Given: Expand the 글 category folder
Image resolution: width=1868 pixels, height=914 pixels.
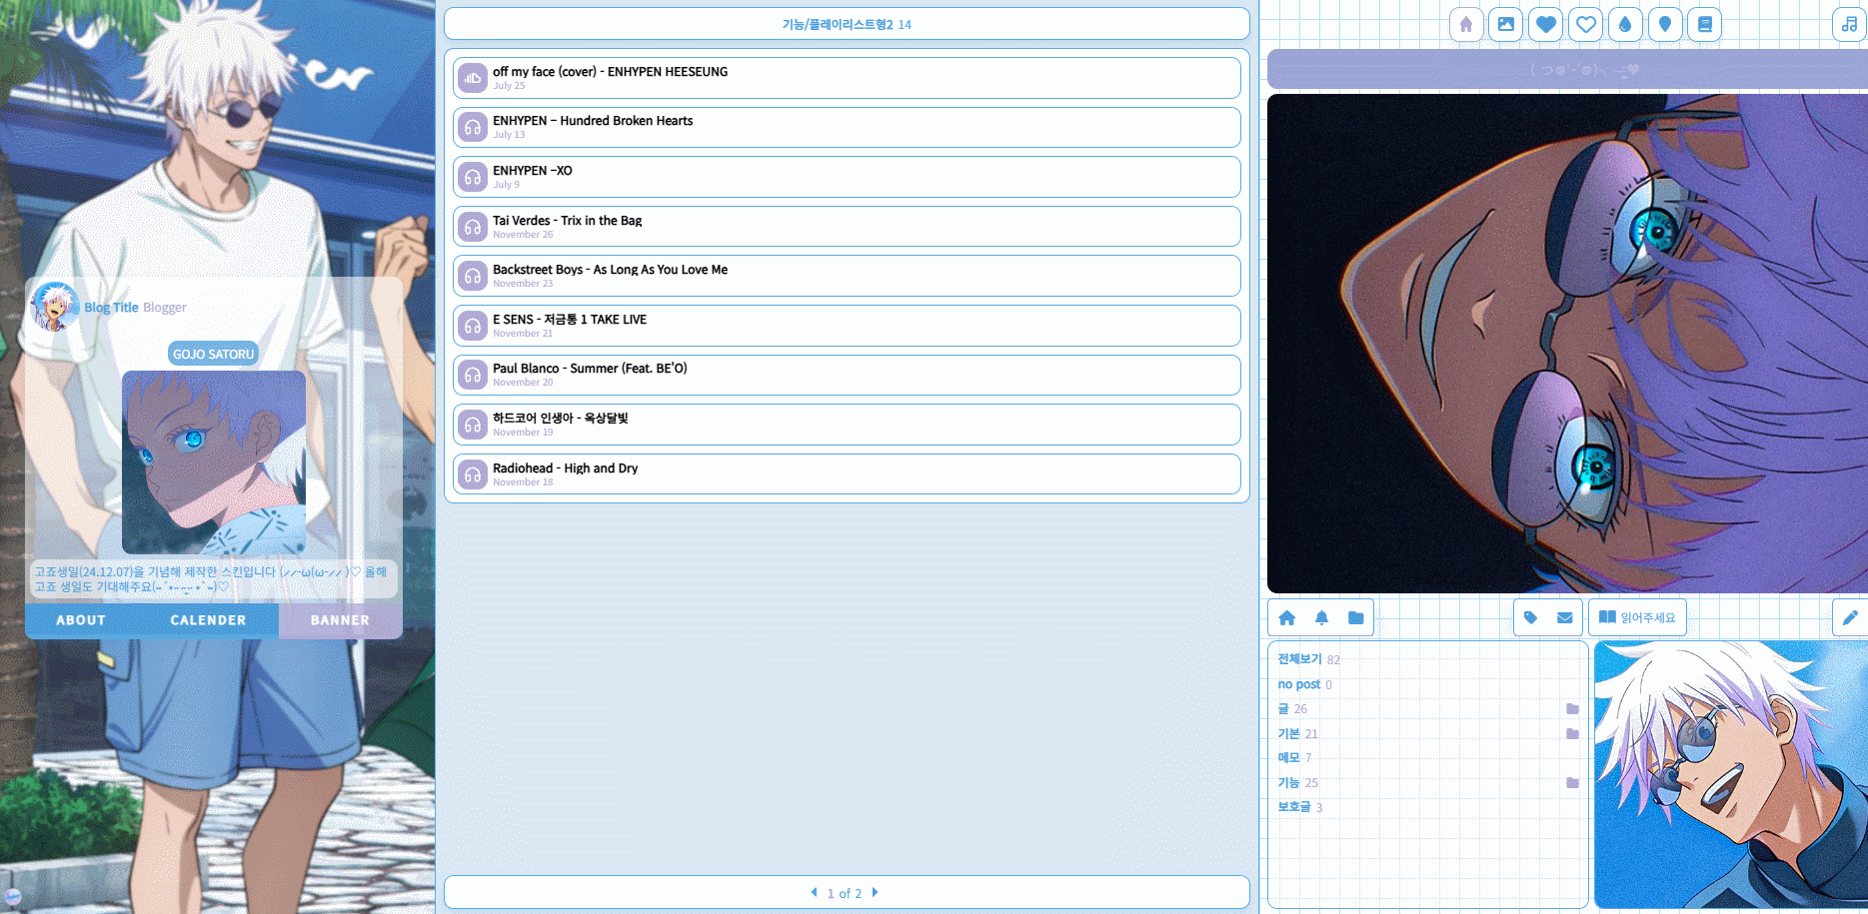Looking at the screenshot, I should coord(1572,709).
